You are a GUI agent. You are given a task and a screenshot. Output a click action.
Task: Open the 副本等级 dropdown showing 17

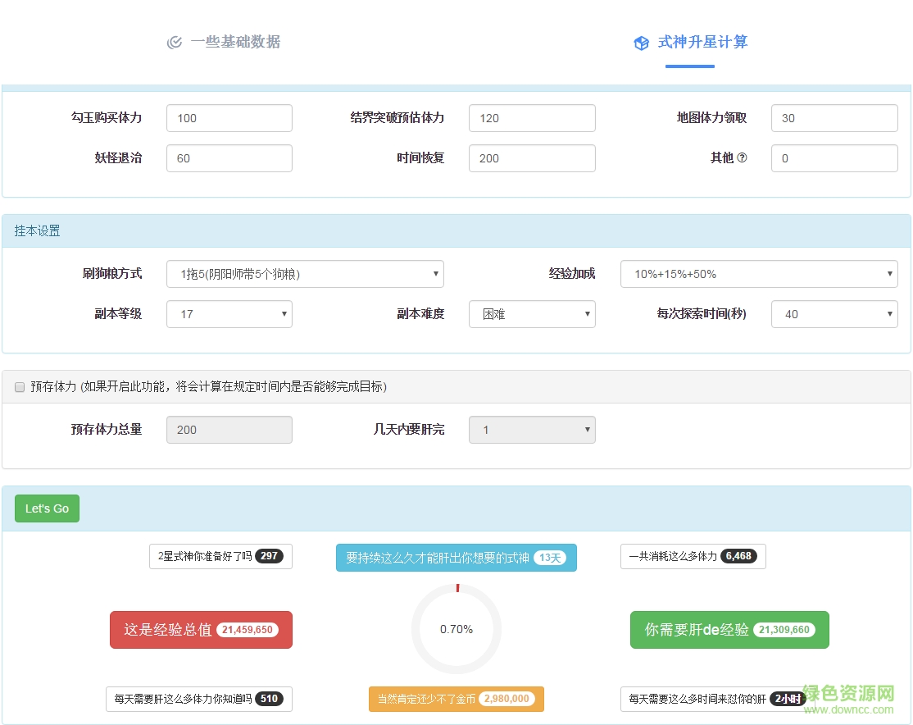coord(229,314)
